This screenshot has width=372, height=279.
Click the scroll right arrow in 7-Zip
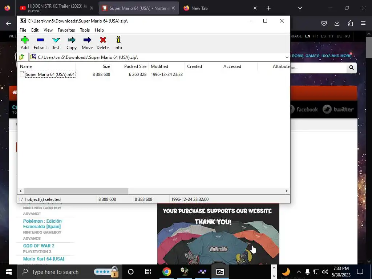tap(286, 191)
